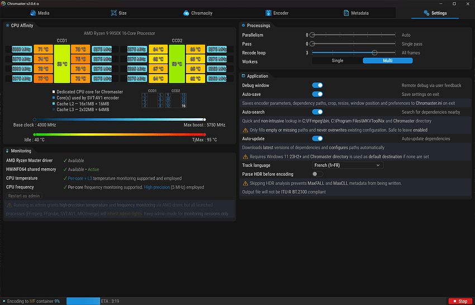
Task: Click the Chromaster app icon in title bar
Action: tap(3, 4)
